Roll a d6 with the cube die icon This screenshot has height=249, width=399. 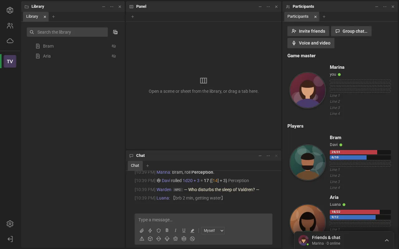(x=150, y=239)
